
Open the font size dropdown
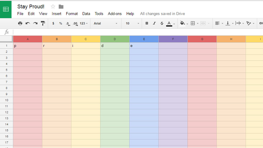tap(131, 23)
